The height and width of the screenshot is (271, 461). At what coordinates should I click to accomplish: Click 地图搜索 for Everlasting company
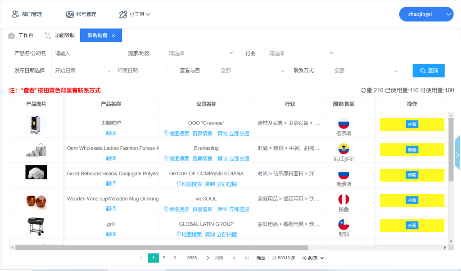(x=176, y=159)
